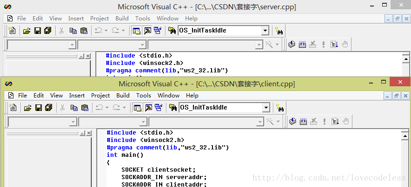Screen dimensions: 411x187
Task: Click Stop Build icon in client.cpp window
Action: [313, 122]
